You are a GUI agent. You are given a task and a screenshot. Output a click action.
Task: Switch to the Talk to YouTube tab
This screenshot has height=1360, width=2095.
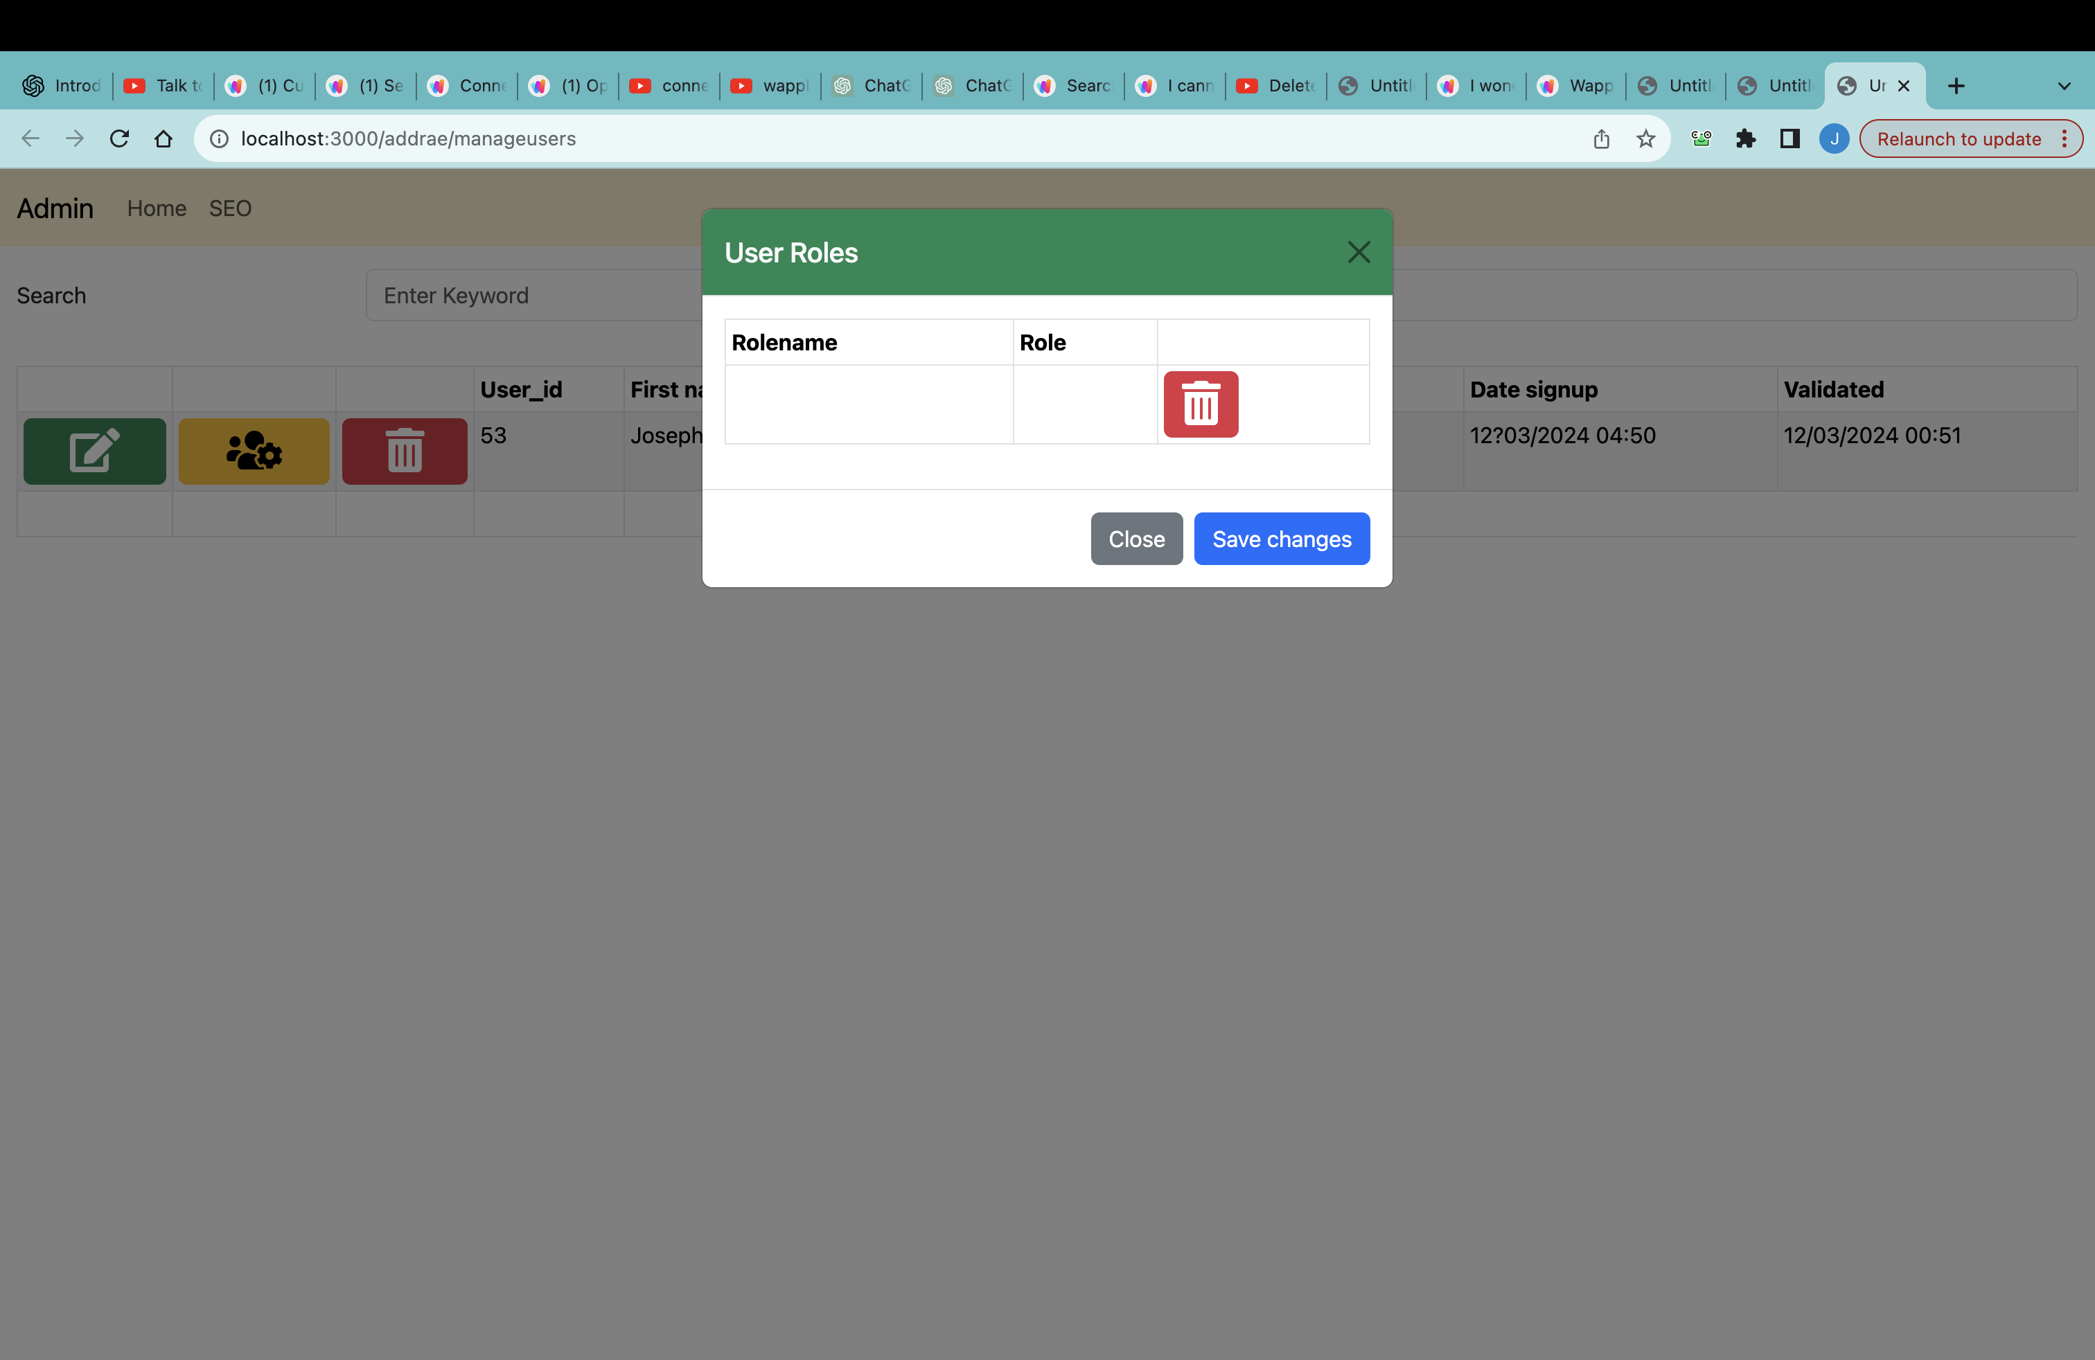click(x=163, y=85)
